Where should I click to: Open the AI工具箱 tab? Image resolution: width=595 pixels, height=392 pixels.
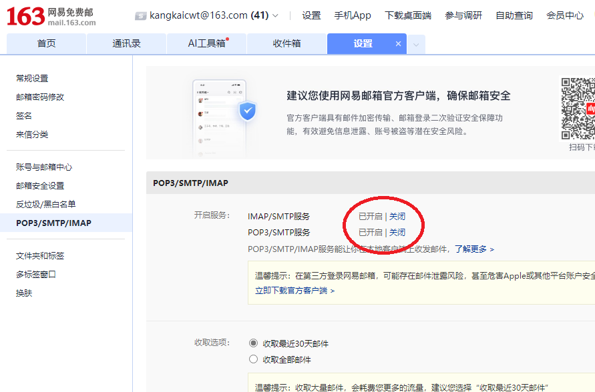coord(206,44)
